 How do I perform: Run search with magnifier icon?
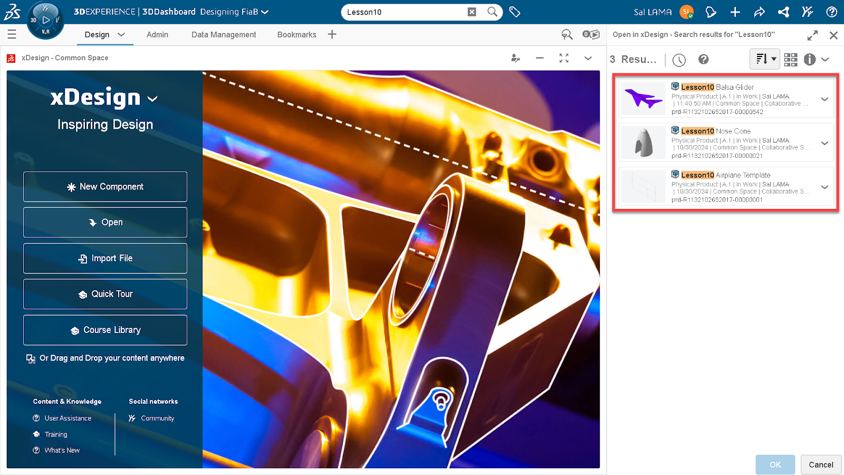click(492, 12)
